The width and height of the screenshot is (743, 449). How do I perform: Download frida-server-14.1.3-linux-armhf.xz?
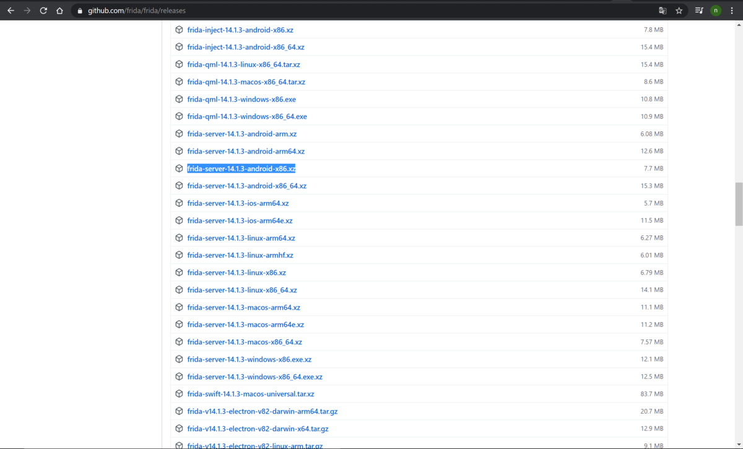240,255
